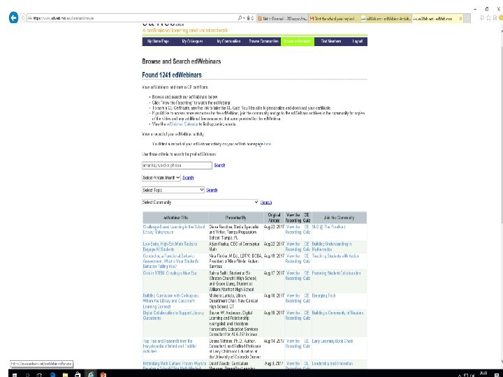The width and height of the screenshot is (503, 377).
Task: Open the Favorites star icon
Action: tap(489, 18)
